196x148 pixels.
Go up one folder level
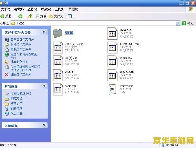click(x=30, y=16)
